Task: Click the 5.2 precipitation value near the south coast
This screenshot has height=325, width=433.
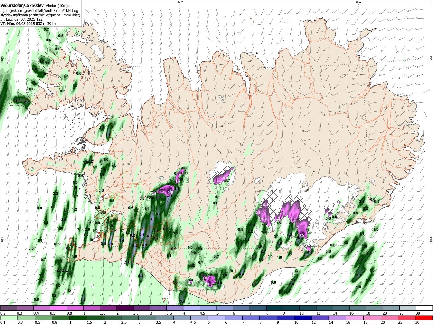Action: [141, 276]
